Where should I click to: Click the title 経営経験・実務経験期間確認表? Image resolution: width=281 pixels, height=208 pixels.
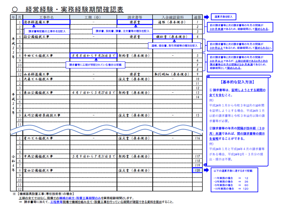coord(75,10)
